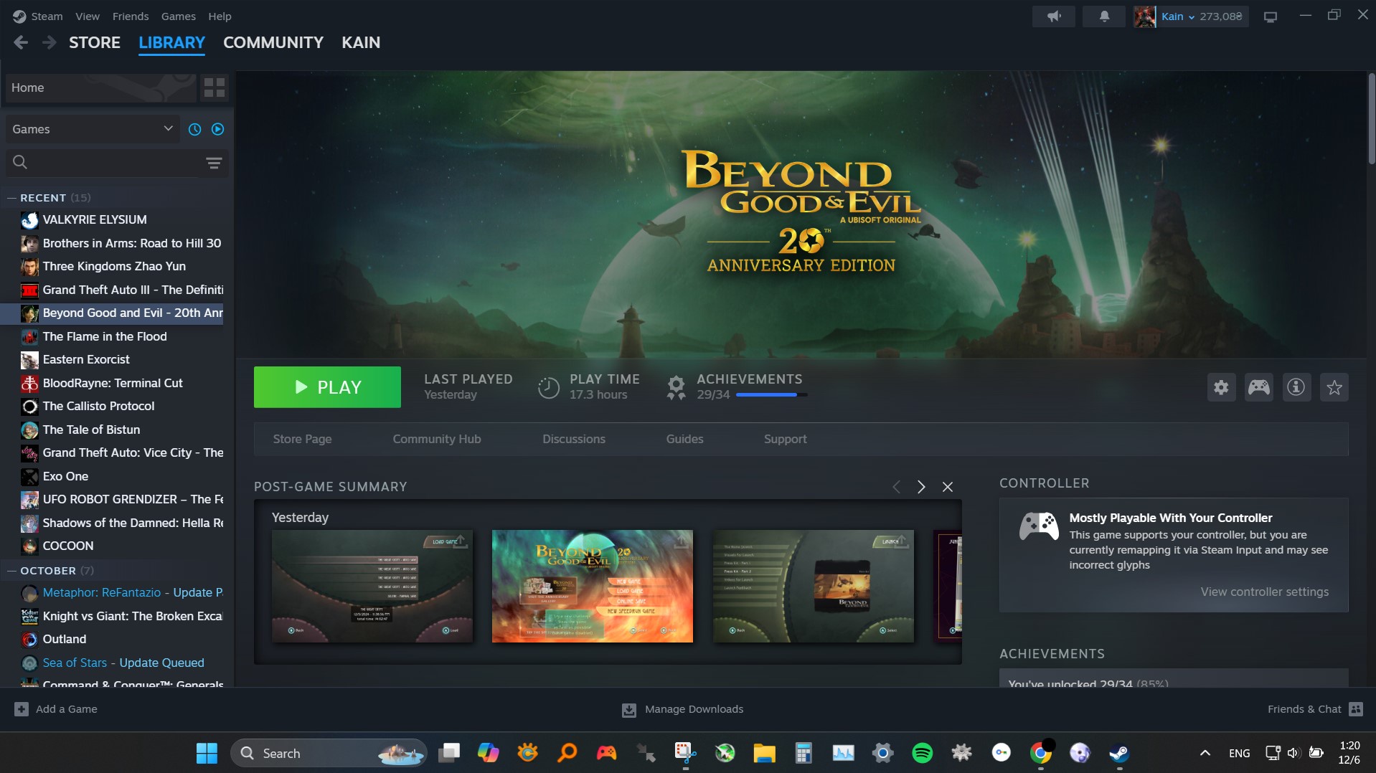Open game settings gear icon

(1221, 387)
